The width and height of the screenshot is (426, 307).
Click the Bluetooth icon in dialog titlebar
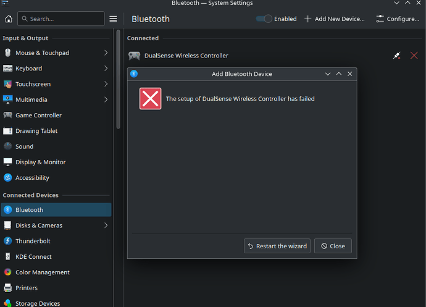click(134, 74)
